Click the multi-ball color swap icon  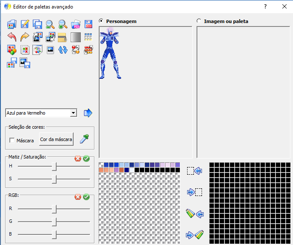(x=88, y=50)
